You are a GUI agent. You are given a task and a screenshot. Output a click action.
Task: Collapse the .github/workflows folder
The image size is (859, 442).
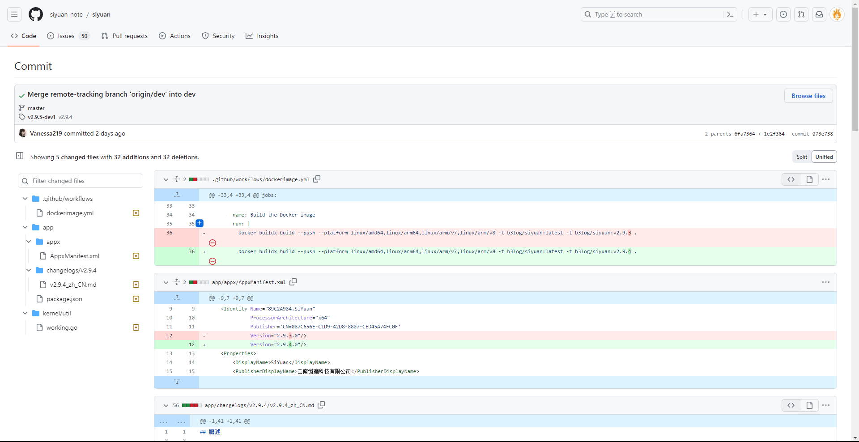pyautogui.click(x=25, y=199)
